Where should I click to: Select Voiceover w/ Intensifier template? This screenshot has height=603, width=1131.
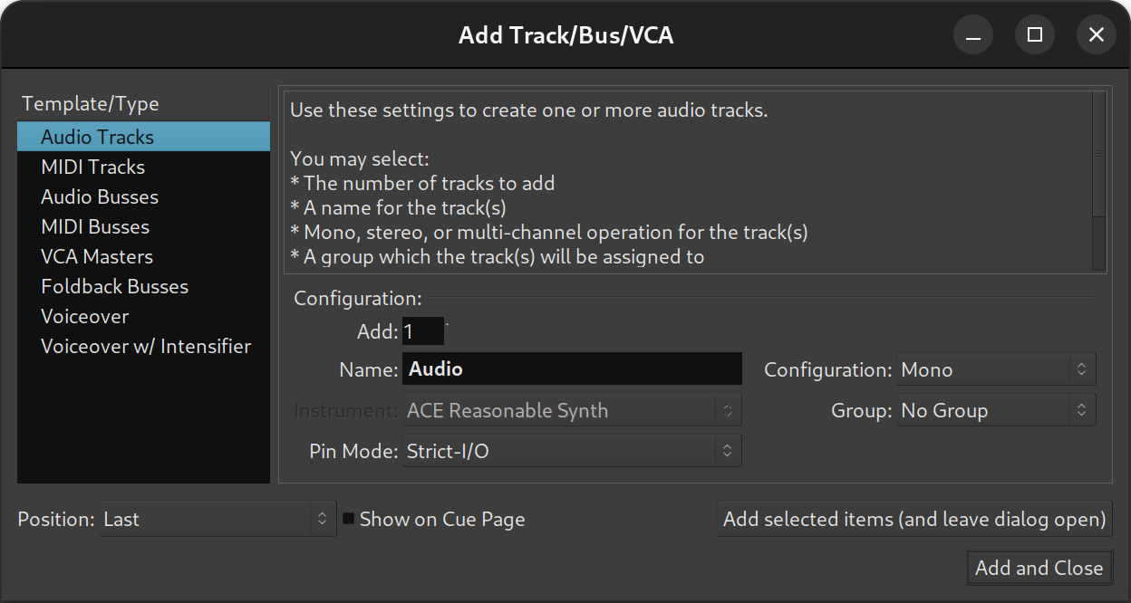point(146,346)
